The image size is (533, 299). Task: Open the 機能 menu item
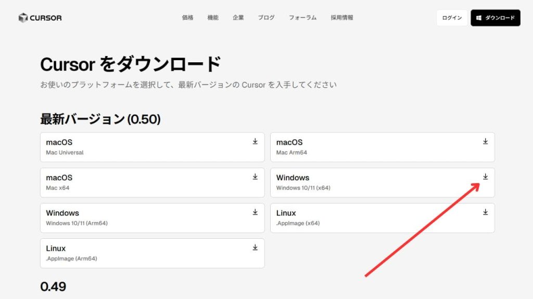[213, 18]
